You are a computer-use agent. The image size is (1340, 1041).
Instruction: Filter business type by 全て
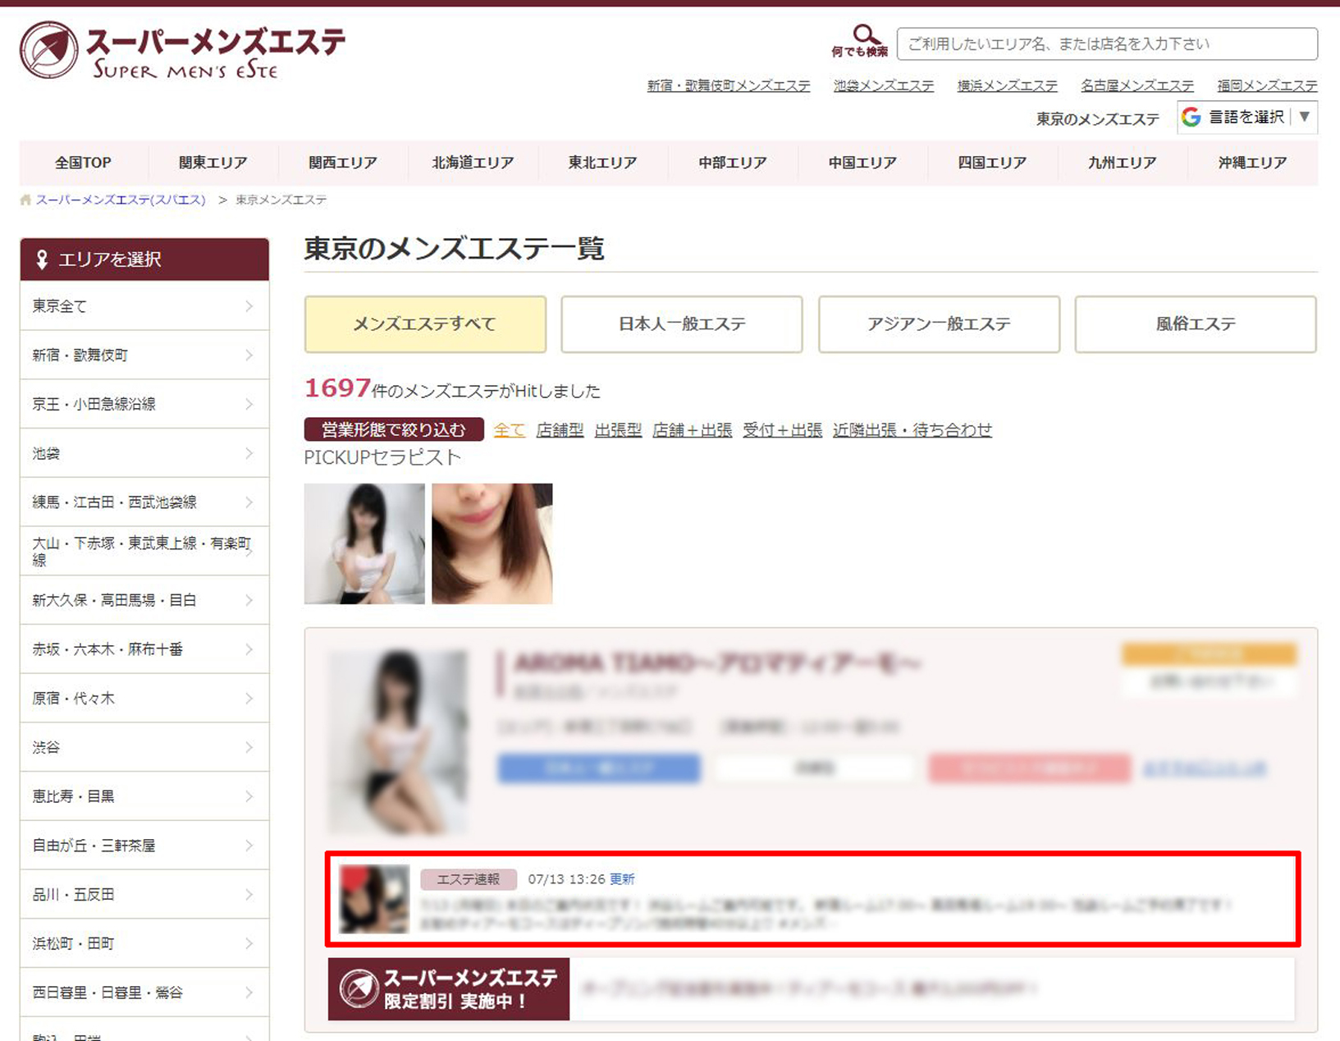(x=509, y=429)
